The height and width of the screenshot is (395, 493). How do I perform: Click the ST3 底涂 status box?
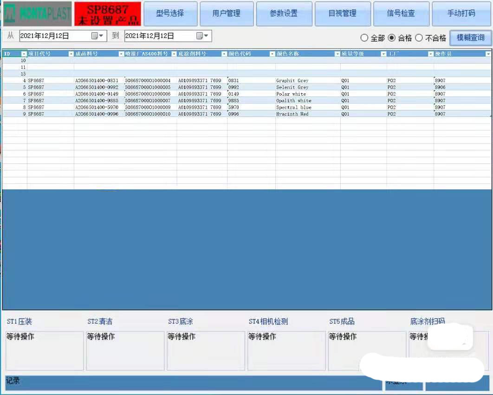click(x=206, y=350)
